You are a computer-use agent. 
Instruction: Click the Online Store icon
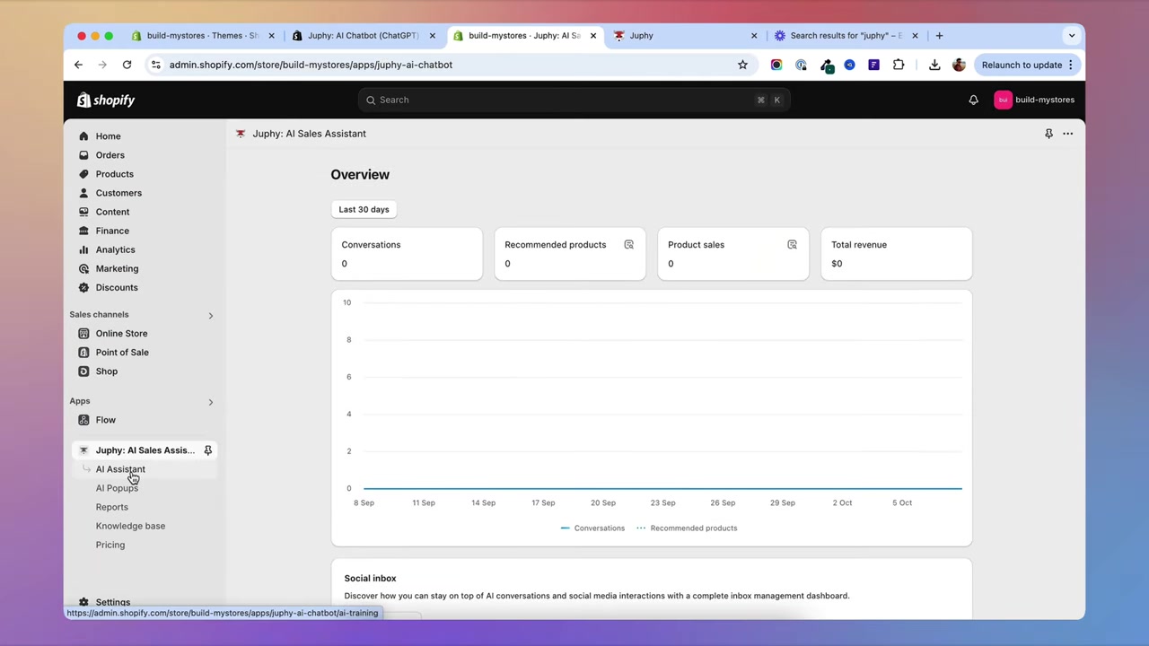83,334
